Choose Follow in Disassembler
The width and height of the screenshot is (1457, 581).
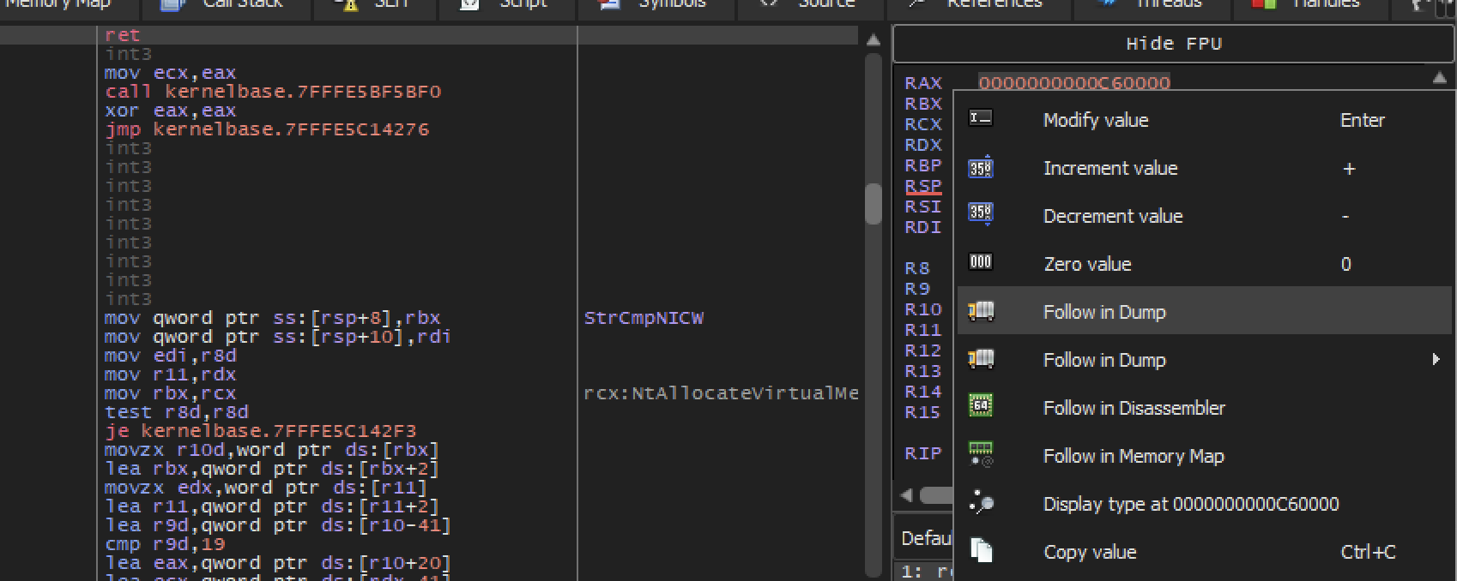(x=1205, y=408)
